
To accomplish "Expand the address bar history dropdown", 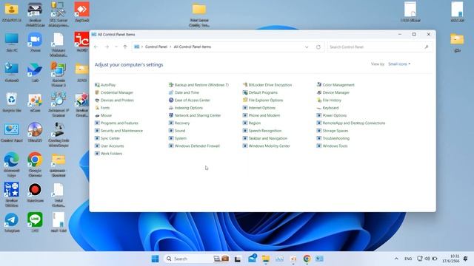I will (x=307, y=47).
